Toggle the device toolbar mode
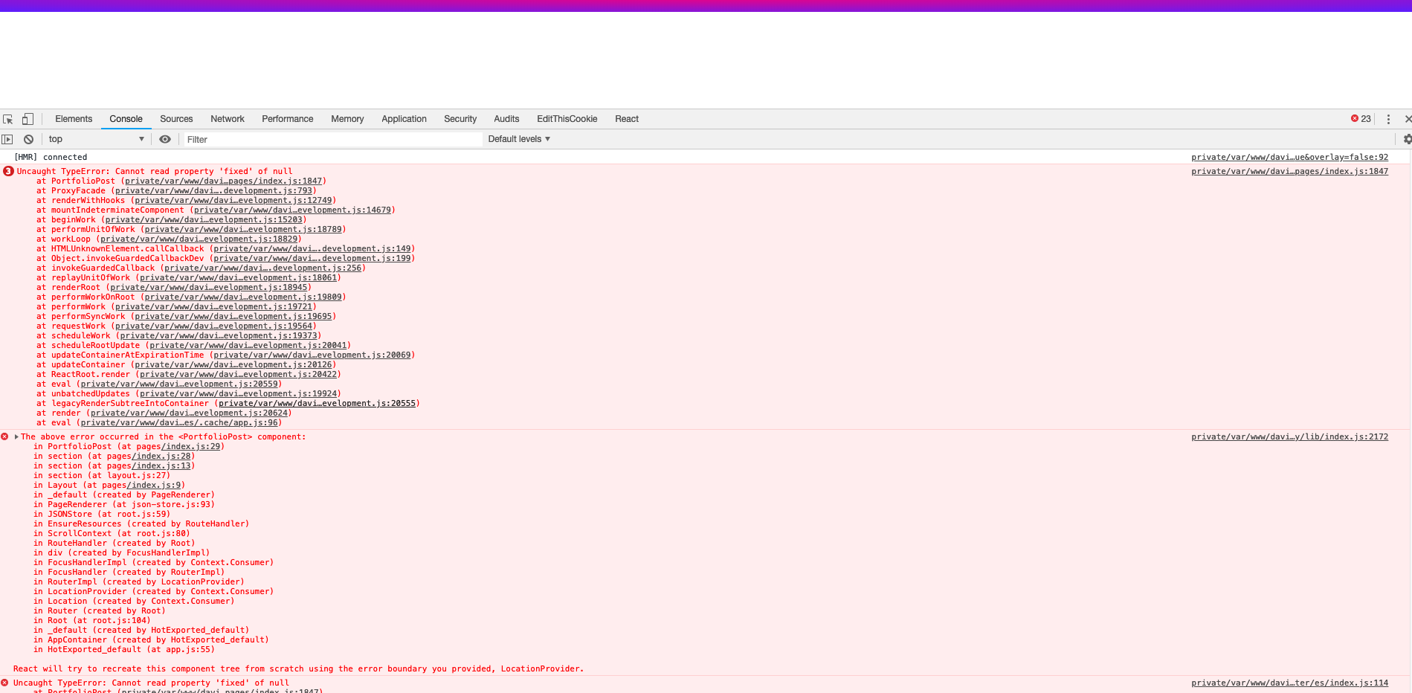The width and height of the screenshot is (1412, 693). click(x=27, y=118)
